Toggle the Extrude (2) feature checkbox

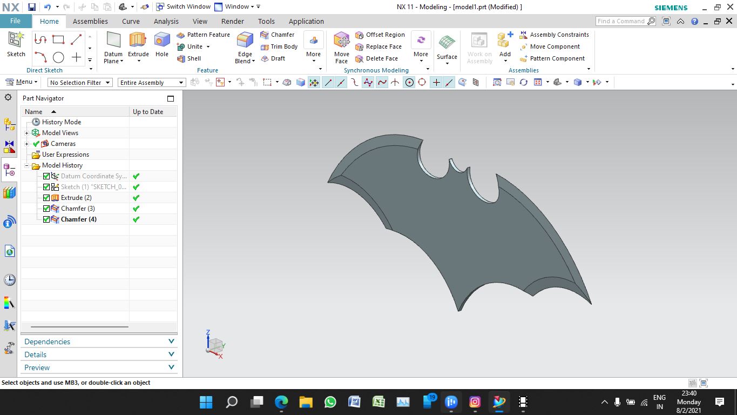[x=46, y=198]
